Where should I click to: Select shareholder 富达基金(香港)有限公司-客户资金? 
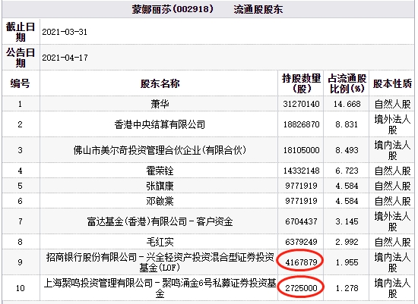(x=160, y=221)
